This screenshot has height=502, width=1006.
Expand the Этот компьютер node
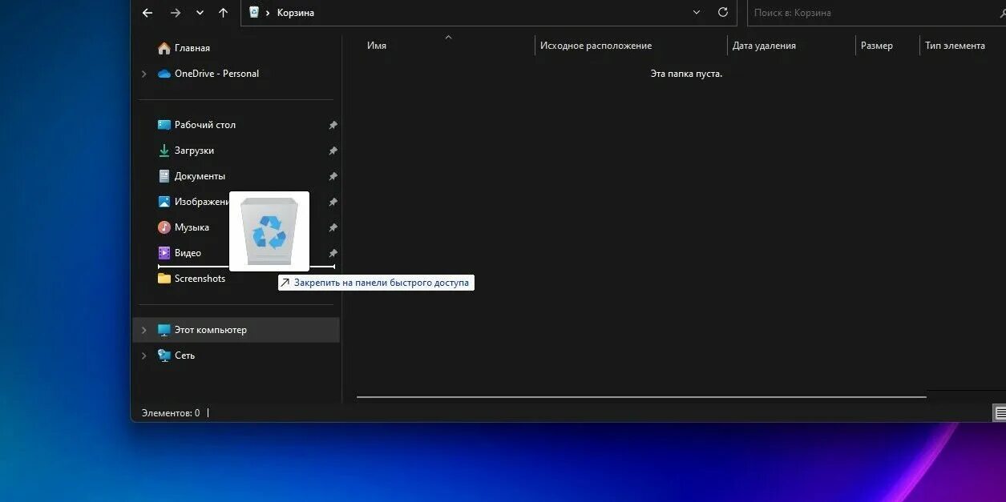click(x=144, y=330)
